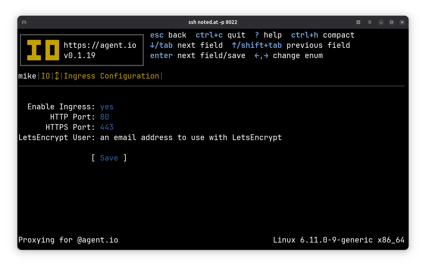Click the HTTP Port label
Image resolution: width=426 pixels, height=269 pixels.
click(x=73, y=117)
